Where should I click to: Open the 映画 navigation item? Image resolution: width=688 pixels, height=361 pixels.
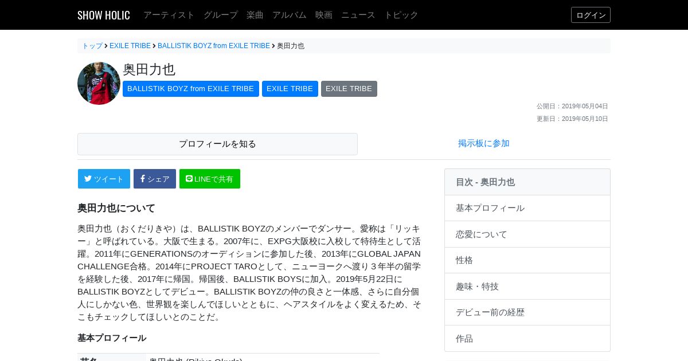pyautogui.click(x=324, y=15)
